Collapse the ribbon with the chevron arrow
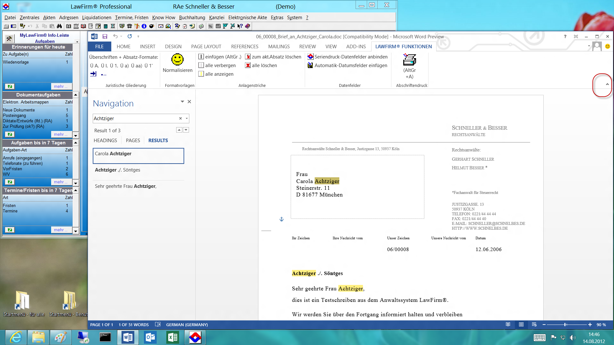Viewport: 614px width, 345px height. click(607, 84)
